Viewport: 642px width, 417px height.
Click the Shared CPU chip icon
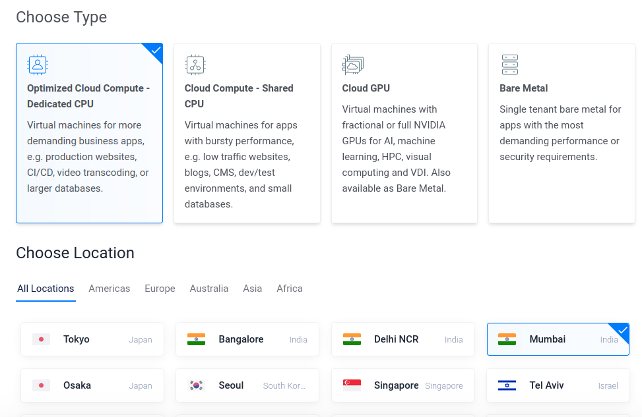195,65
